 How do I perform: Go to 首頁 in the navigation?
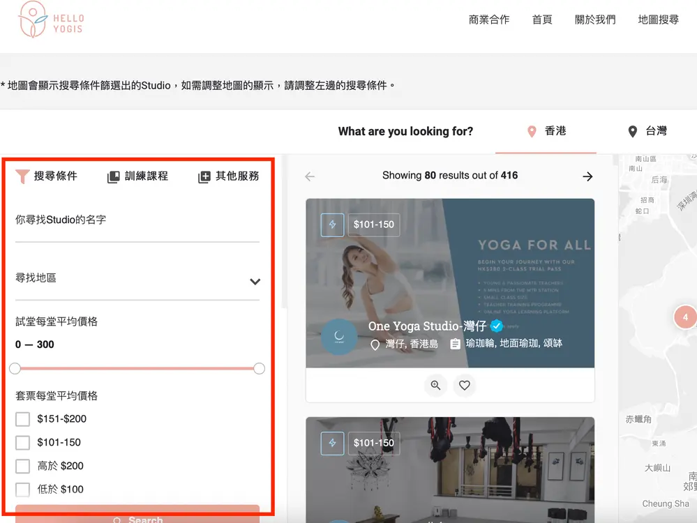point(542,20)
